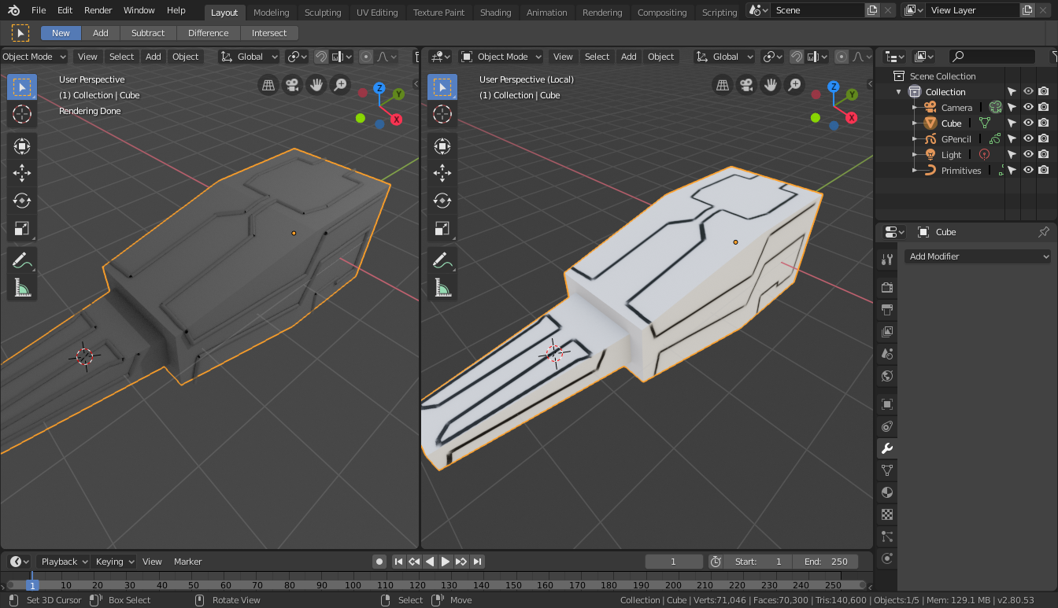Switch to the Shading workspace tab

tap(495, 13)
